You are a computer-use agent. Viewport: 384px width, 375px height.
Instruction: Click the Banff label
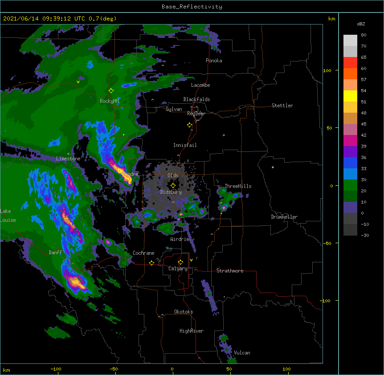(55, 253)
